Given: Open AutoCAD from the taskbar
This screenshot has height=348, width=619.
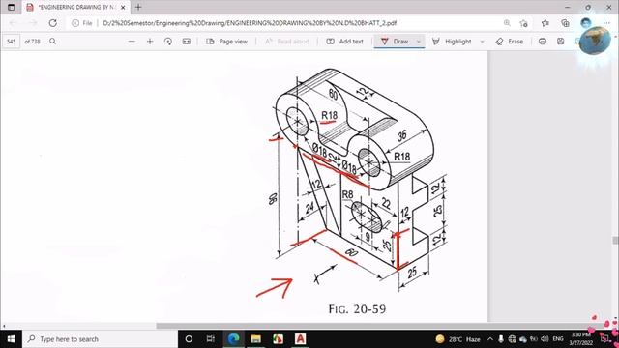Looking at the screenshot, I should tap(300, 339).
